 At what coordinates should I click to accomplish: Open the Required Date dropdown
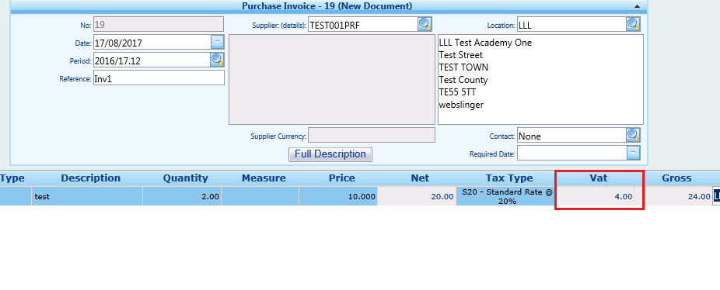[633, 153]
